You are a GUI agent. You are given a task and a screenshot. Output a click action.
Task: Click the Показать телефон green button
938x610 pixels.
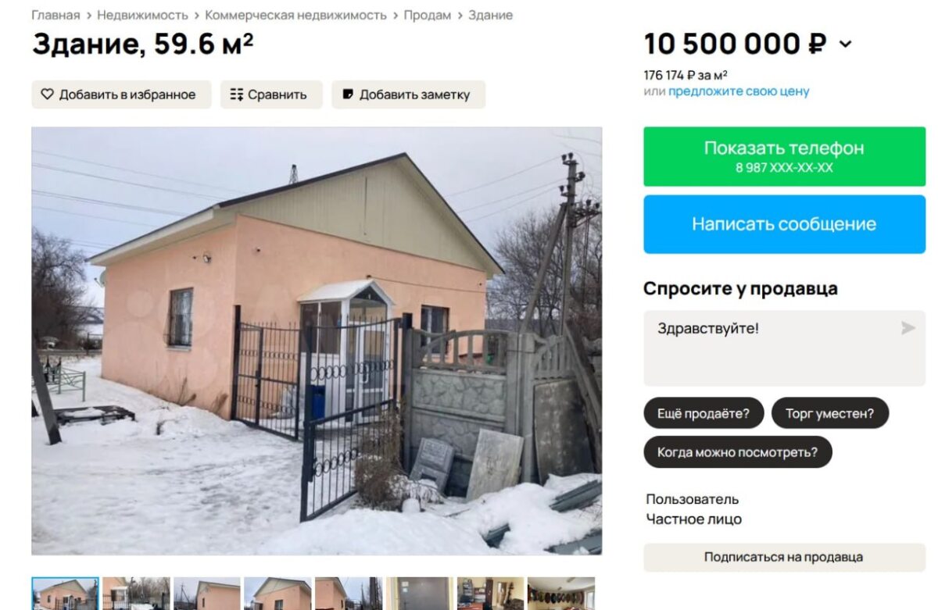[784, 156]
